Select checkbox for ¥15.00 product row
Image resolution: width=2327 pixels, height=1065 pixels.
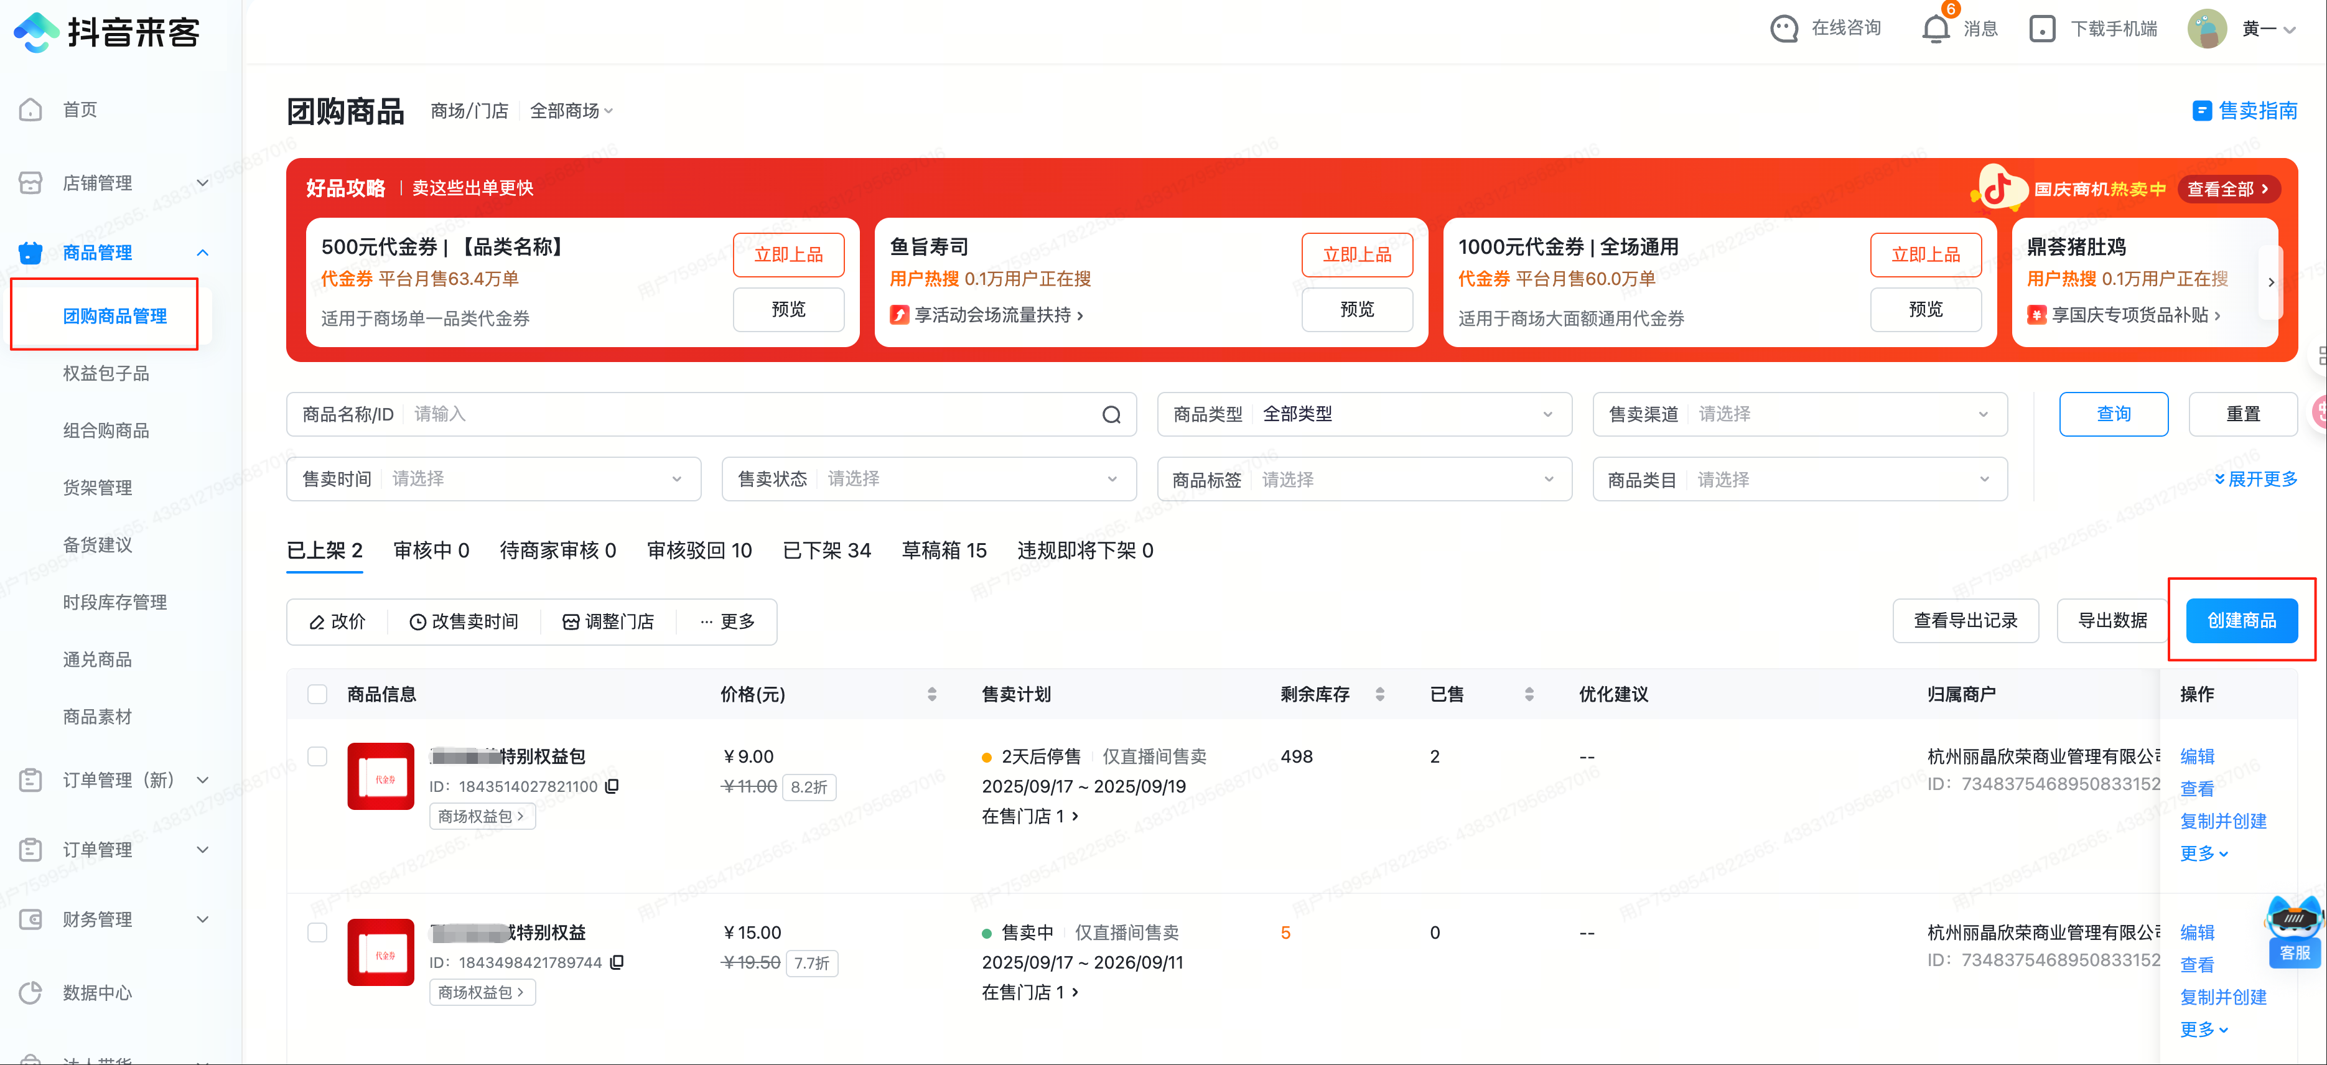pos(317,932)
